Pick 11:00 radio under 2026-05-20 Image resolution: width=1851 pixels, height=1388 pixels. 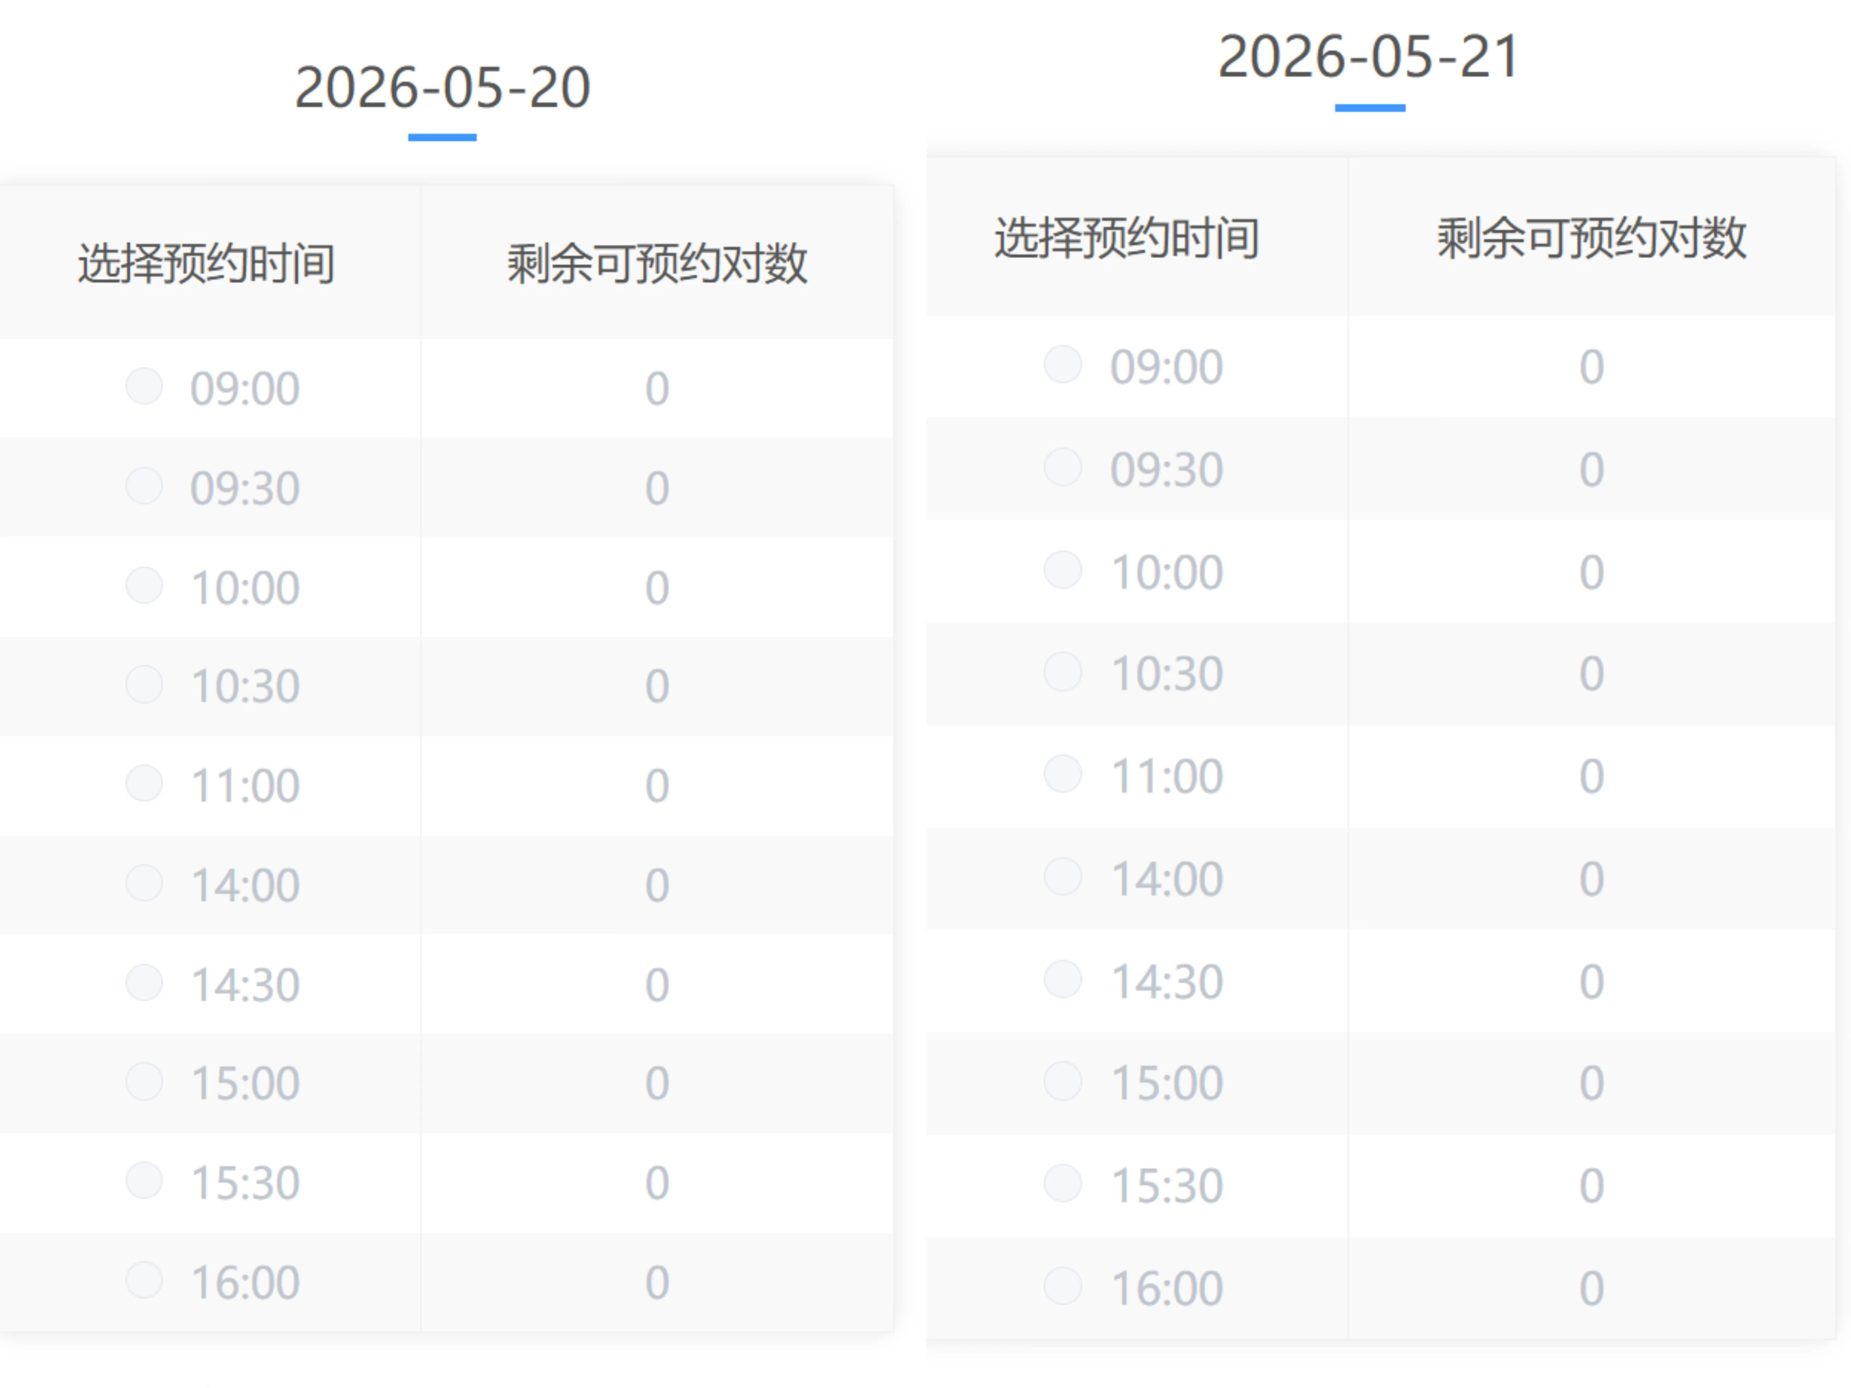click(144, 784)
